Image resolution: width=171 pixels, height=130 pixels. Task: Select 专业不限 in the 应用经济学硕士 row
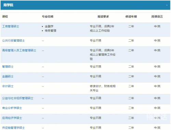95,118
